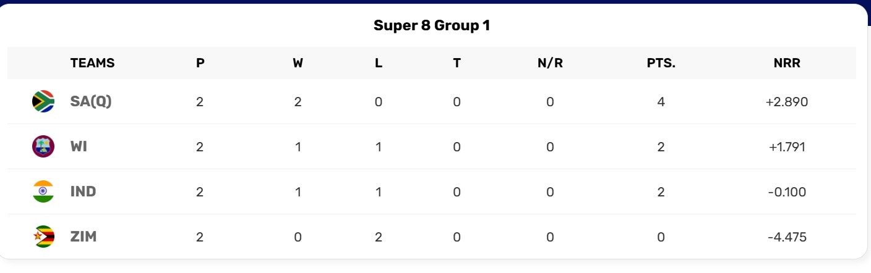
Task: Click India's -0.100 NRR value
Action: (786, 192)
